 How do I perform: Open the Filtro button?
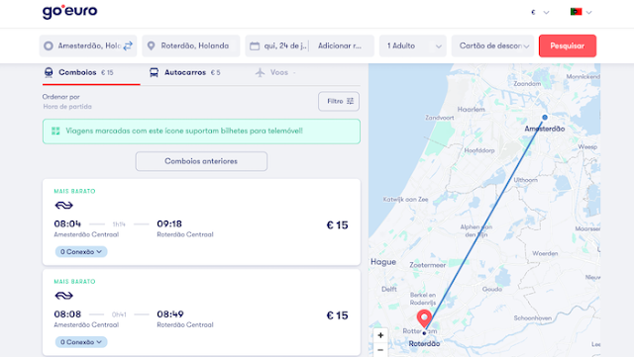coord(339,102)
